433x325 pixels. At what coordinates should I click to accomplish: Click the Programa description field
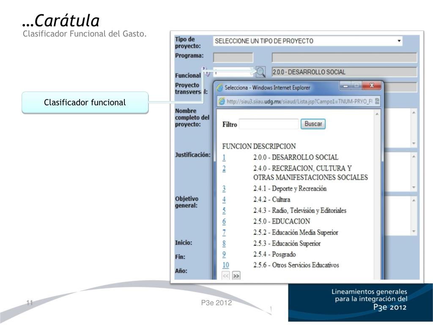pyautogui.click(x=344, y=58)
